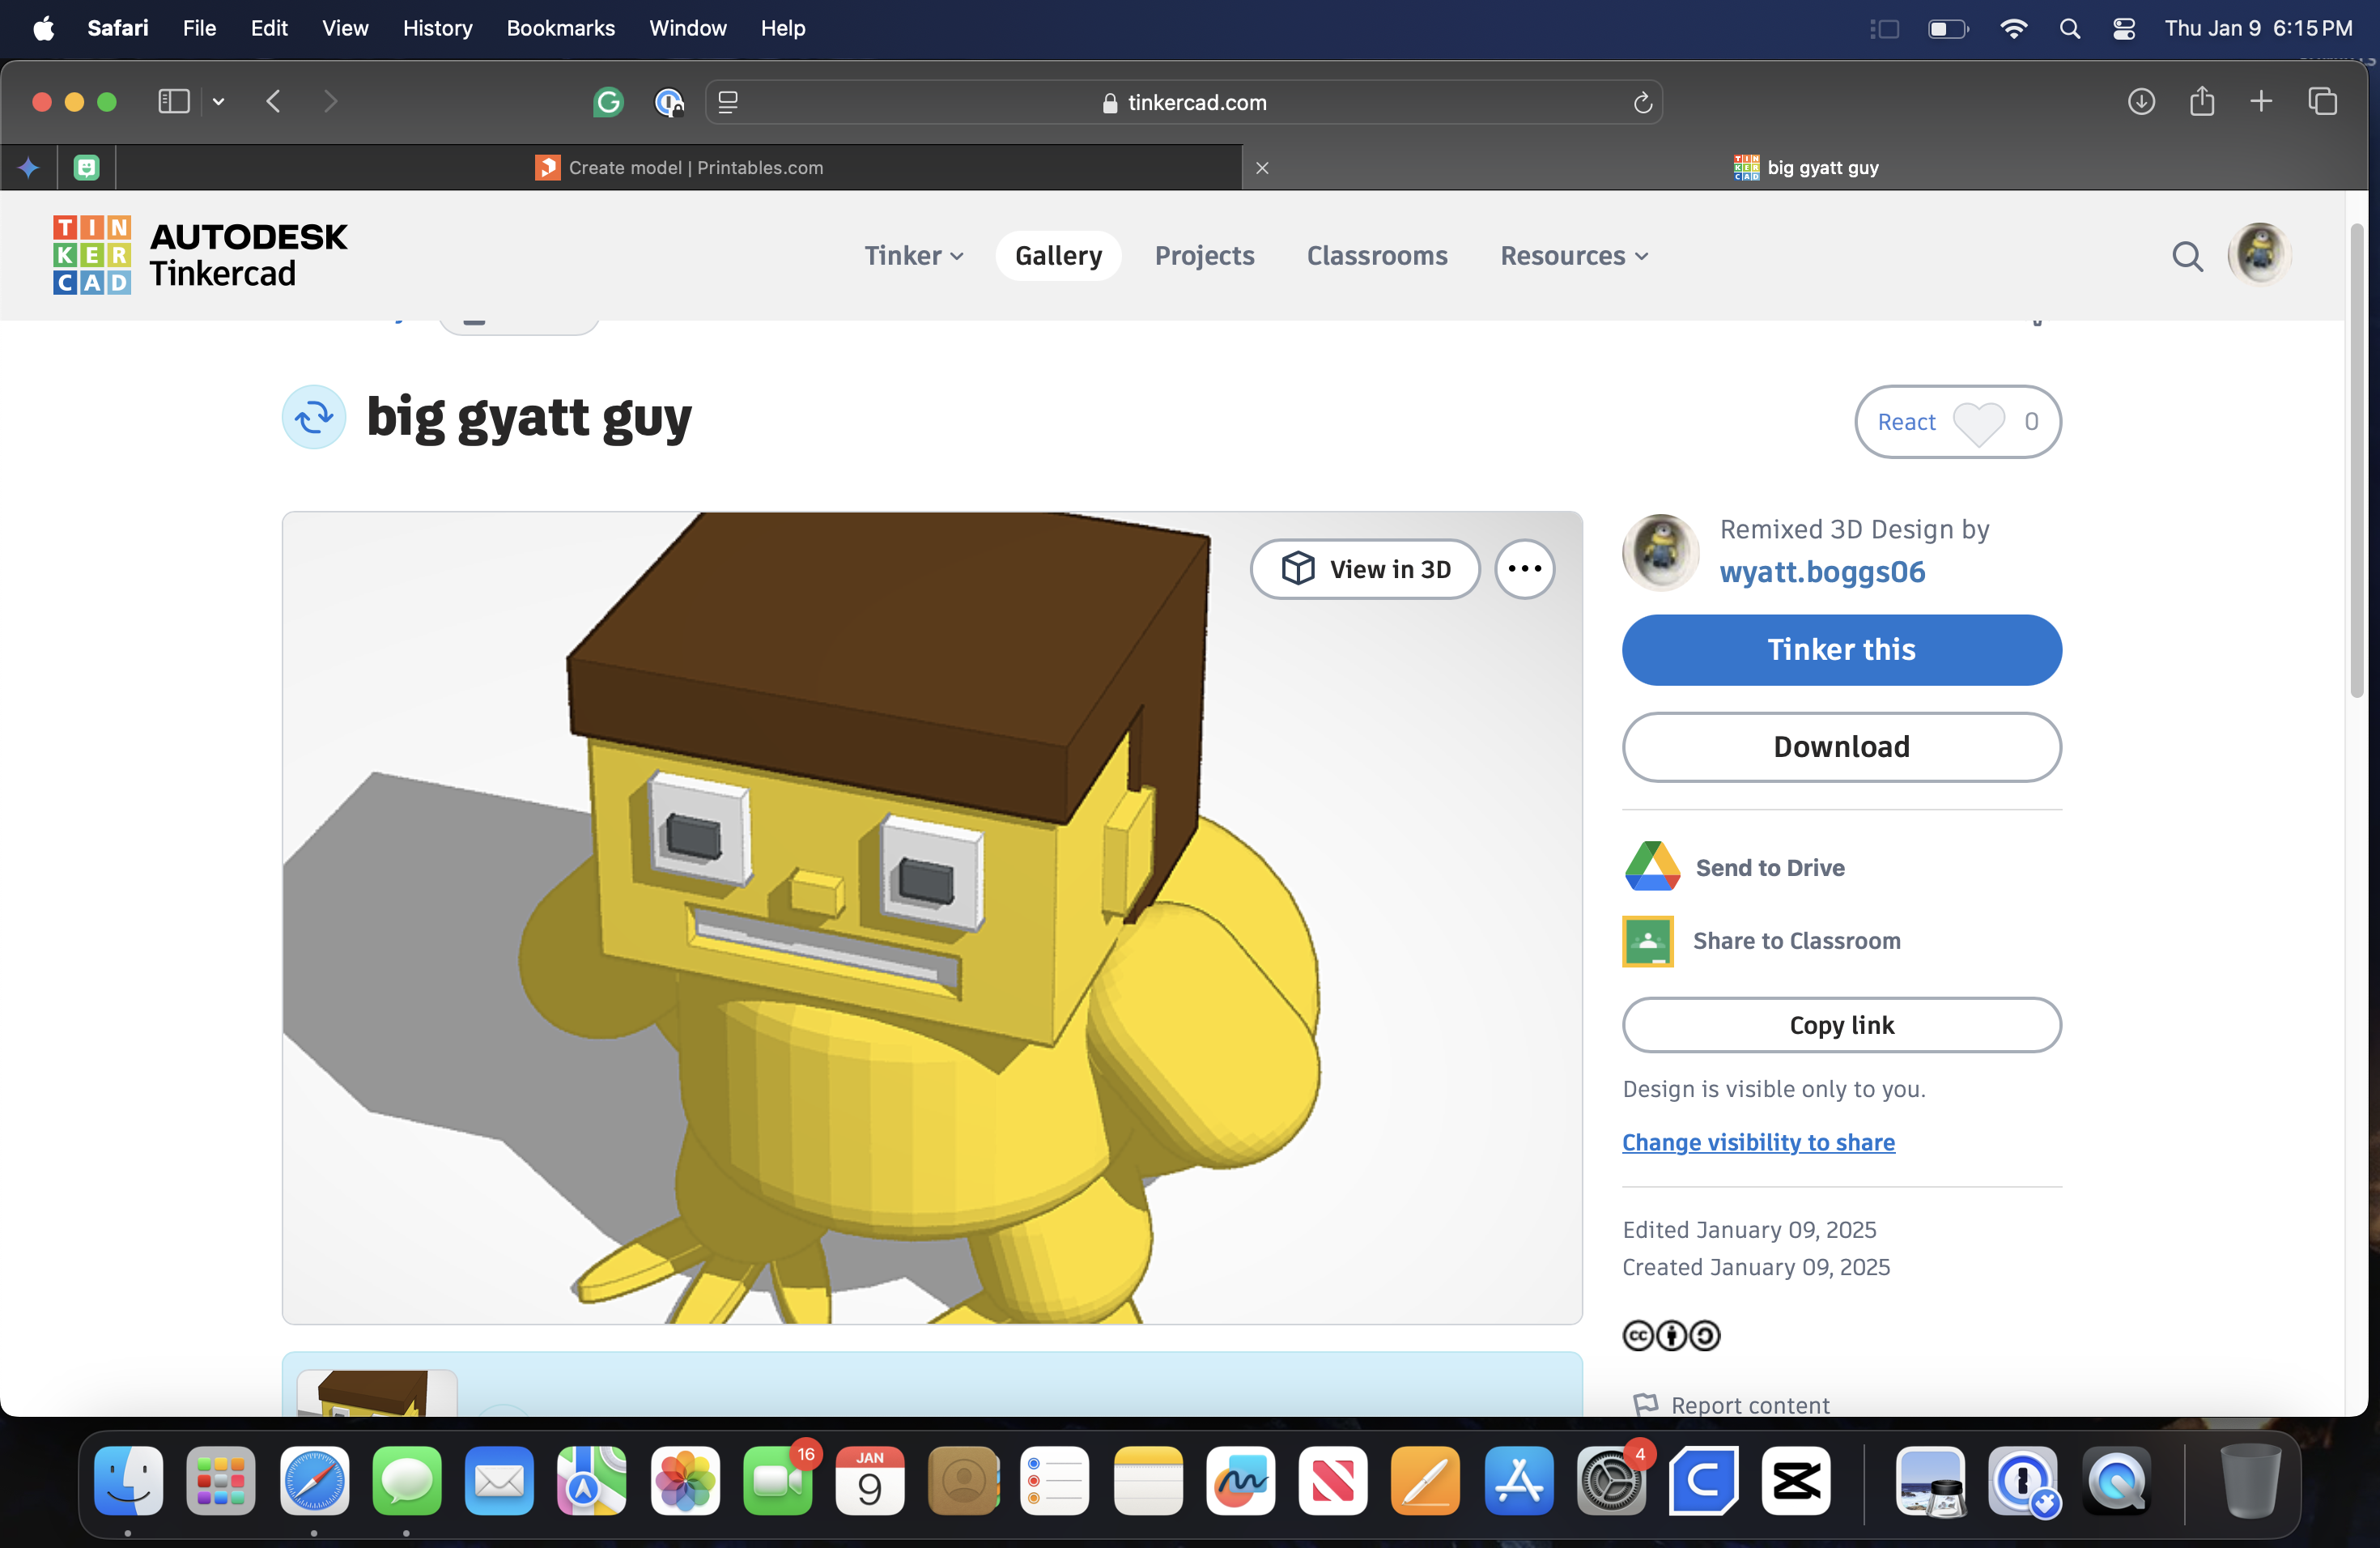Click the Creative Commons license icons
Viewport: 2380px width, 1548px height.
tap(1671, 1335)
